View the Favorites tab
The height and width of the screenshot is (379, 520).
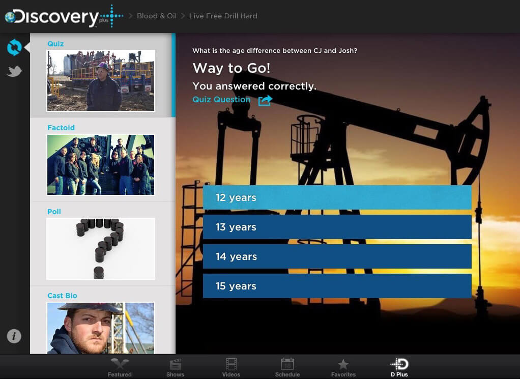[x=343, y=367]
